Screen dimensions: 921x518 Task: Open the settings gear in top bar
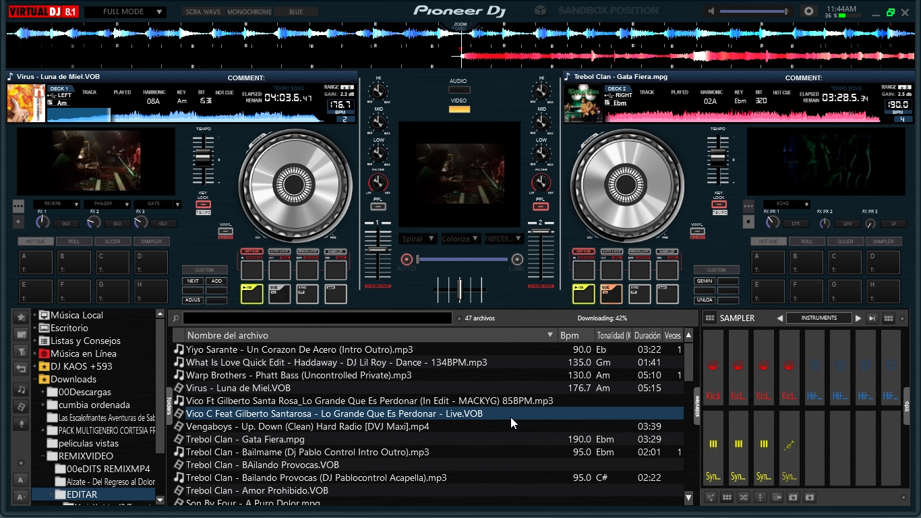pos(809,11)
